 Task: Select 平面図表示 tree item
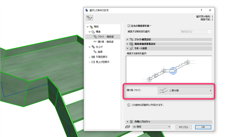(x=102, y=57)
